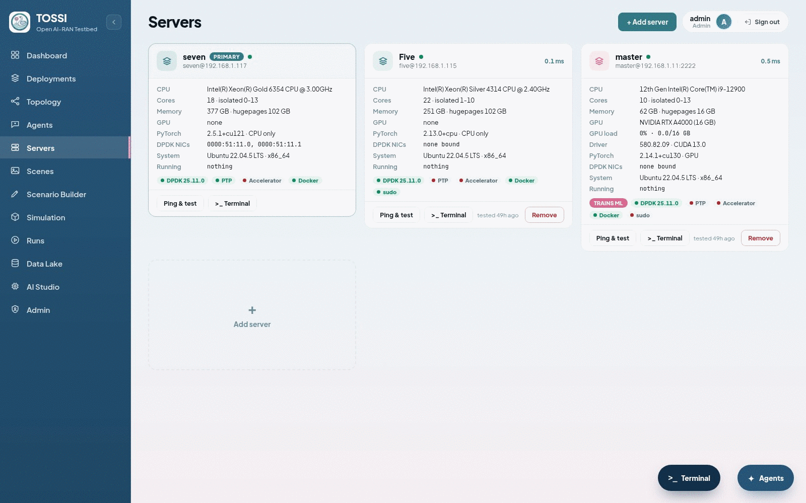Click the seven server layers icon
The image size is (806, 503).
pyautogui.click(x=167, y=61)
